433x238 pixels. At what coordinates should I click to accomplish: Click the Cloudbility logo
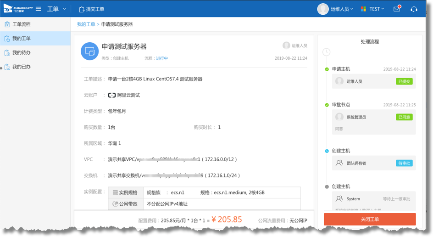18,9
